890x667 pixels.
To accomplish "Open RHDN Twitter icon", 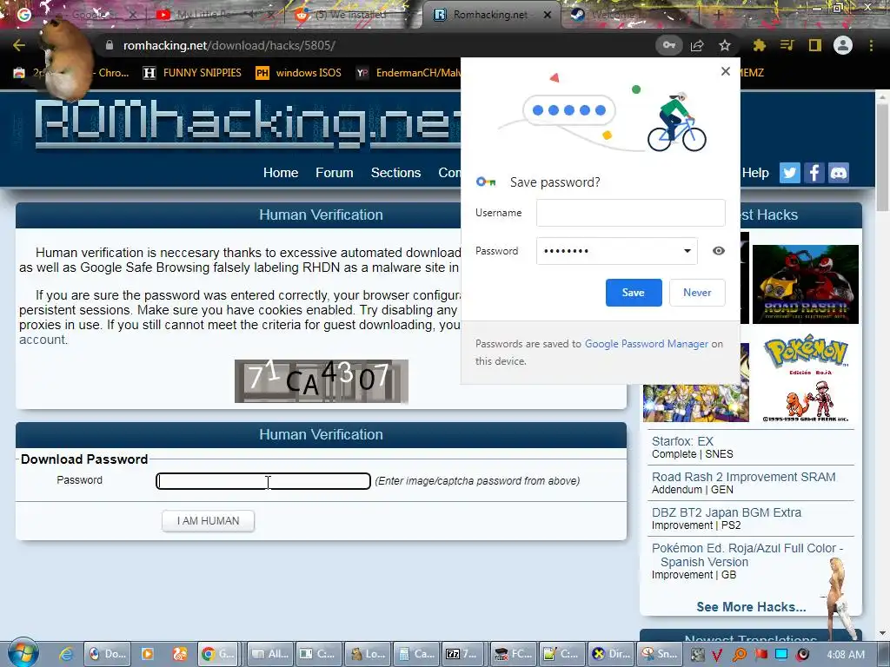I will [x=789, y=173].
